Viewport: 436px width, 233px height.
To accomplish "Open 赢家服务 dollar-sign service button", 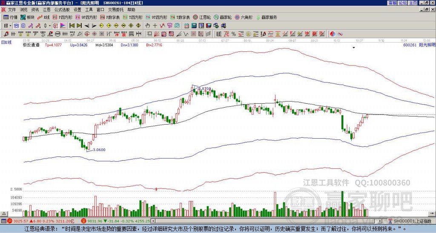I will [x=267, y=17].
